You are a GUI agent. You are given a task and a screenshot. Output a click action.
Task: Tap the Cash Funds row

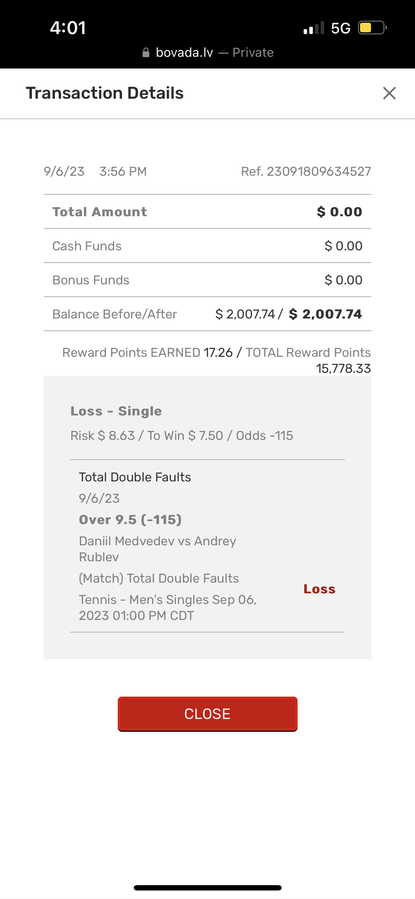pyautogui.click(x=207, y=246)
